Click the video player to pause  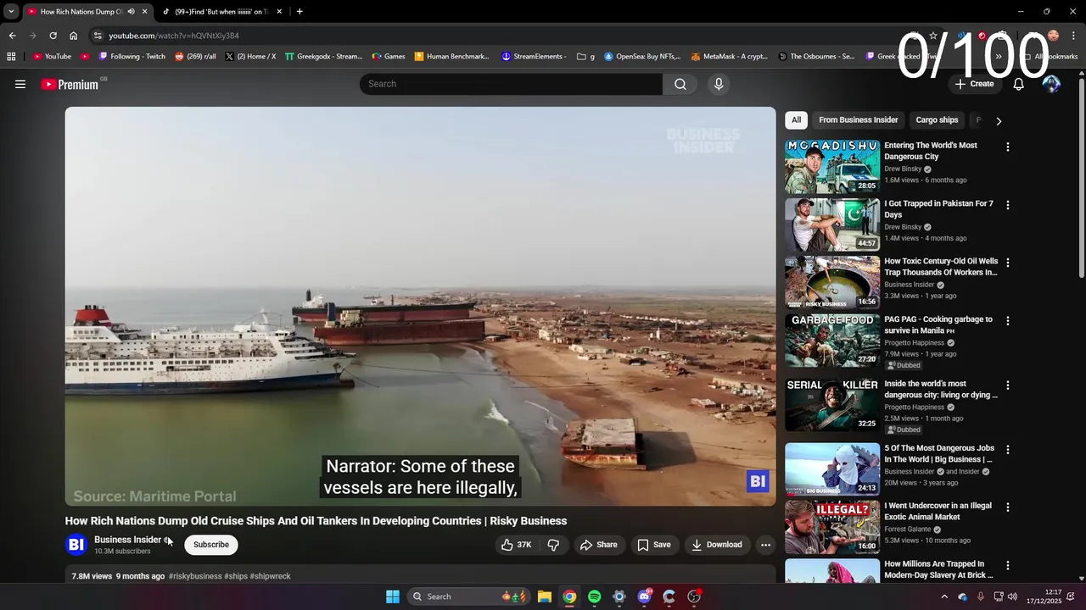tap(420, 306)
